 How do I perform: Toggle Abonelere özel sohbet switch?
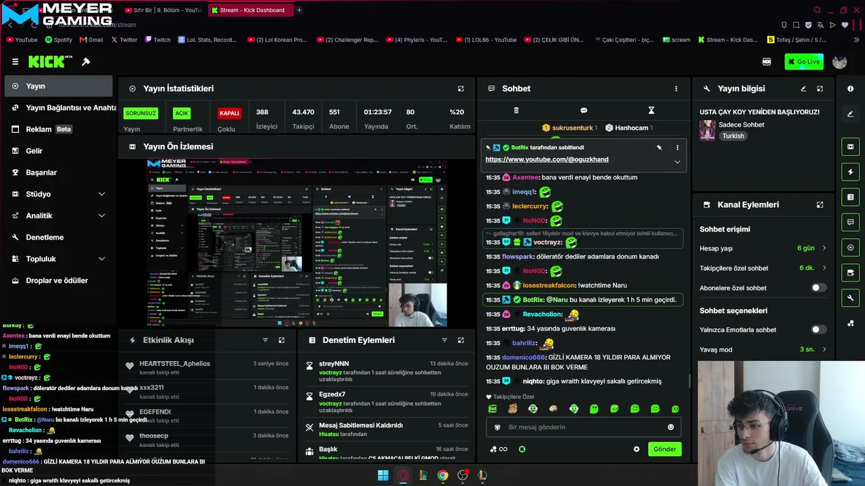[818, 288]
